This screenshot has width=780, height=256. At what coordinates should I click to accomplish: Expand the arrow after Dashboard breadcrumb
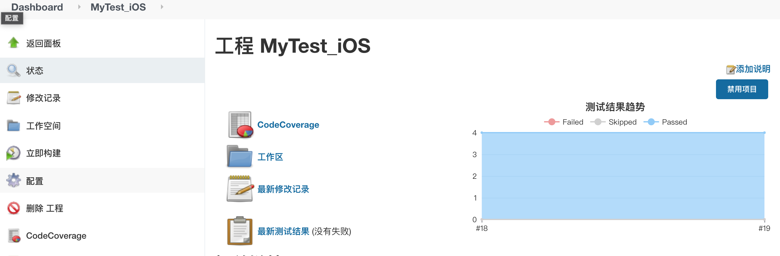coord(79,7)
